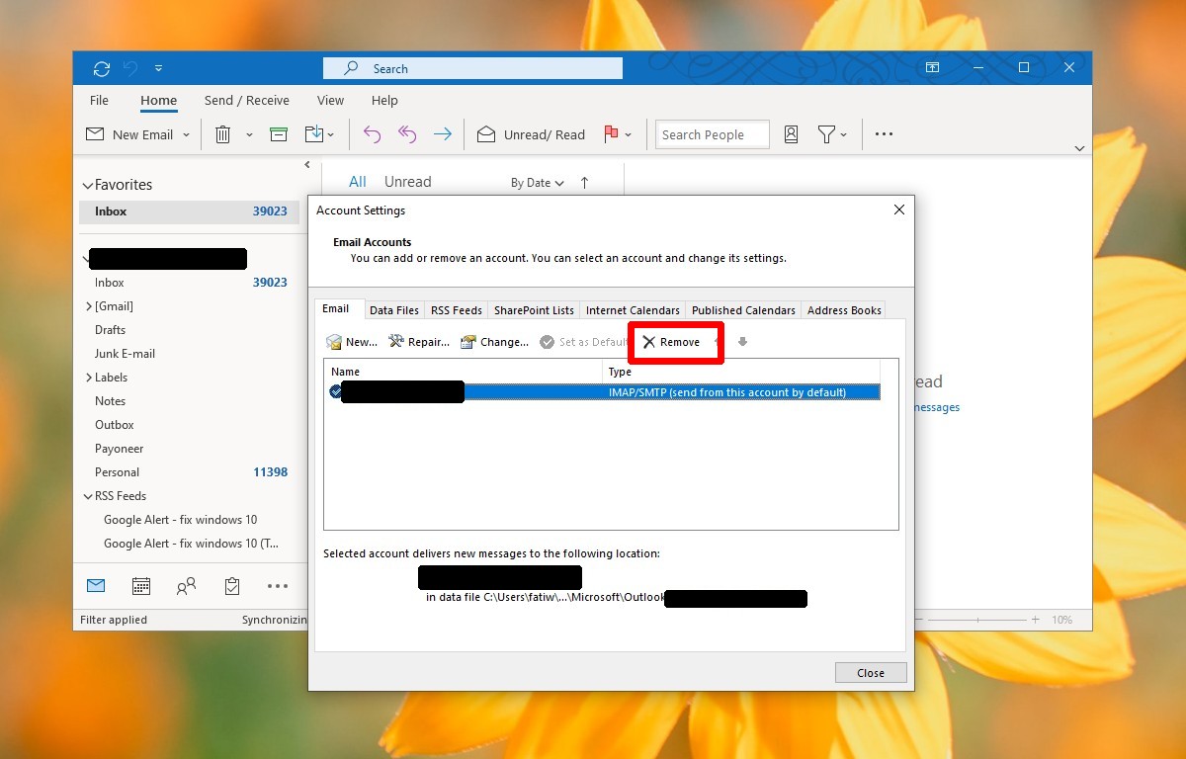Switch to Tasks view icon
This screenshot has height=759, width=1186.
pyautogui.click(x=231, y=586)
